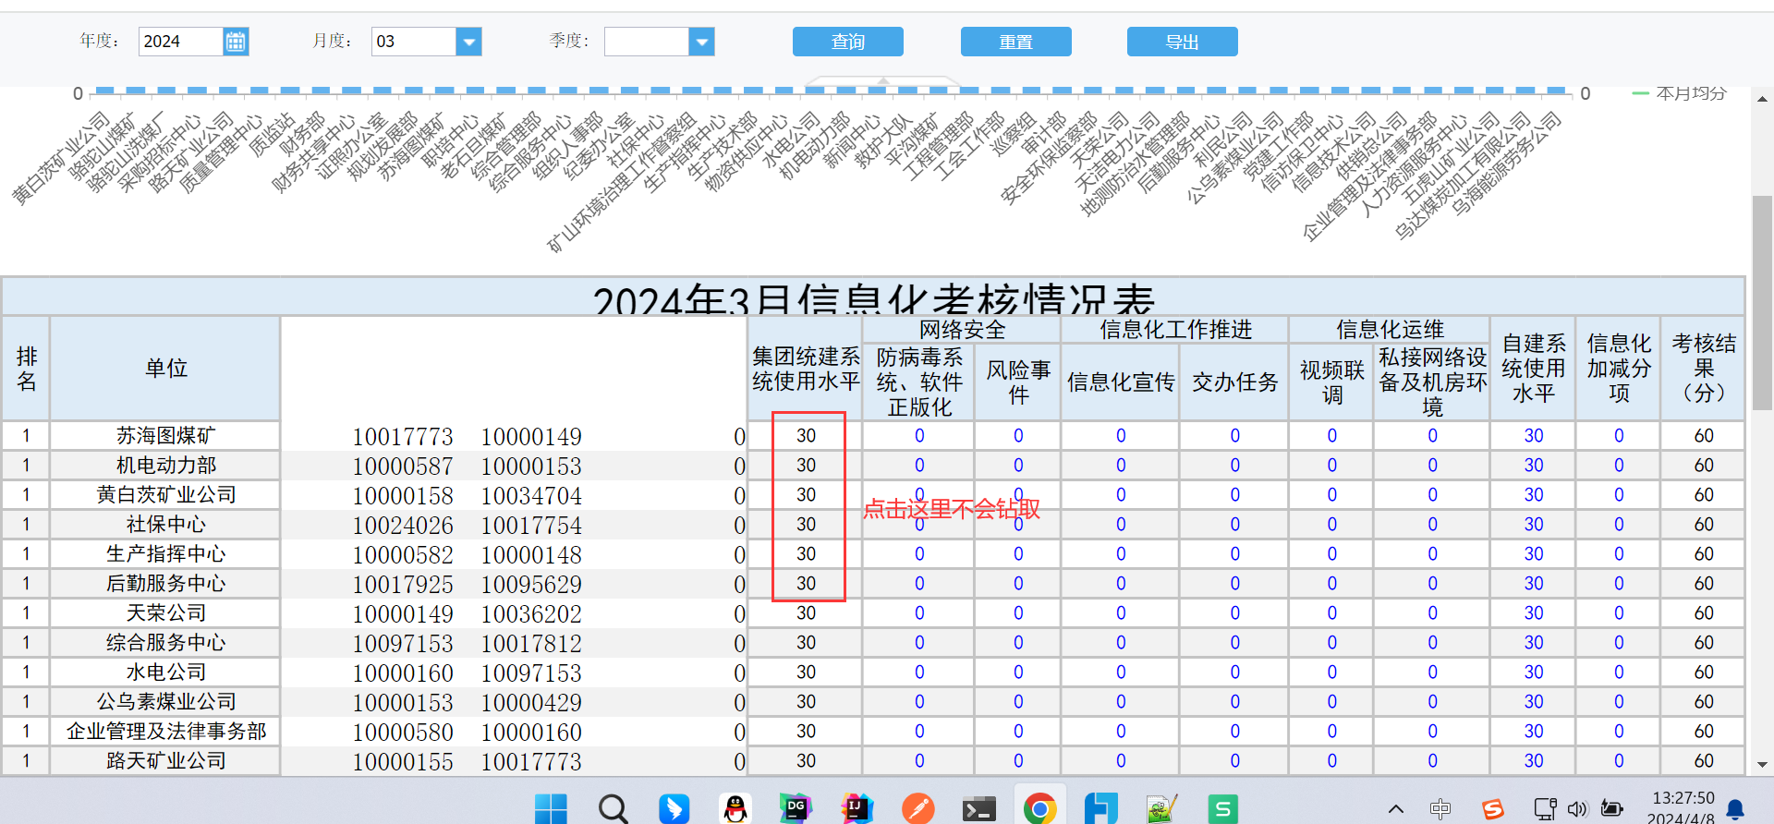1774x824 pixels.
Task: Click the 集团统建系统使用水平 column header
Action: point(806,369)
